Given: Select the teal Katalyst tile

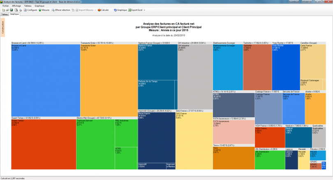Looking at the screenshot, I should pyautogui.click(x=298, y=137).
